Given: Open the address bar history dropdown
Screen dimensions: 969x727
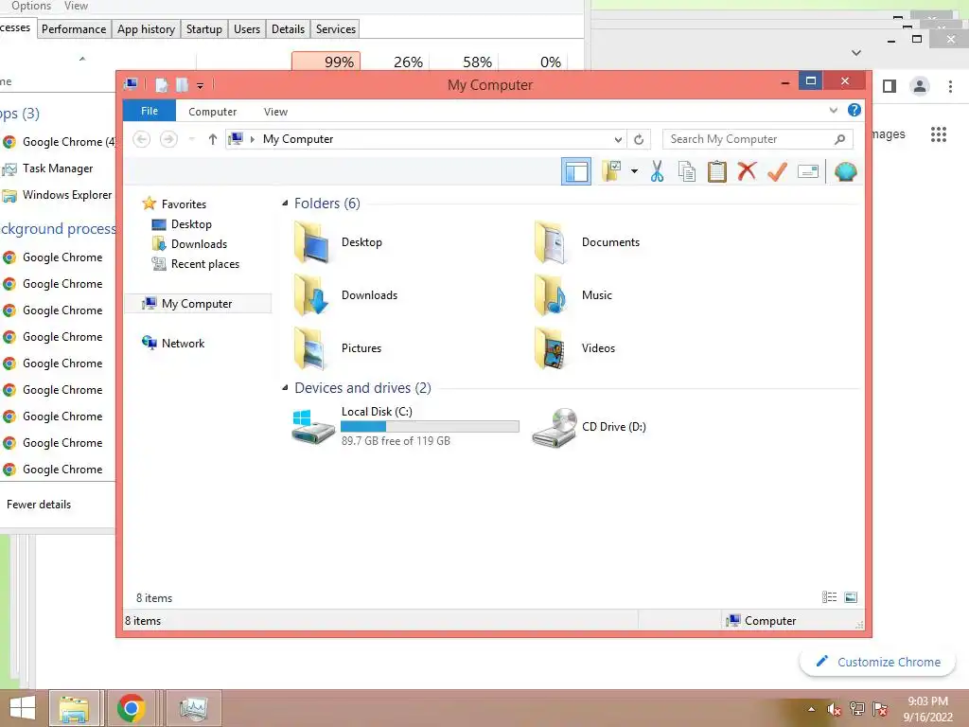Looking at the screenshot, I should 617,140.
